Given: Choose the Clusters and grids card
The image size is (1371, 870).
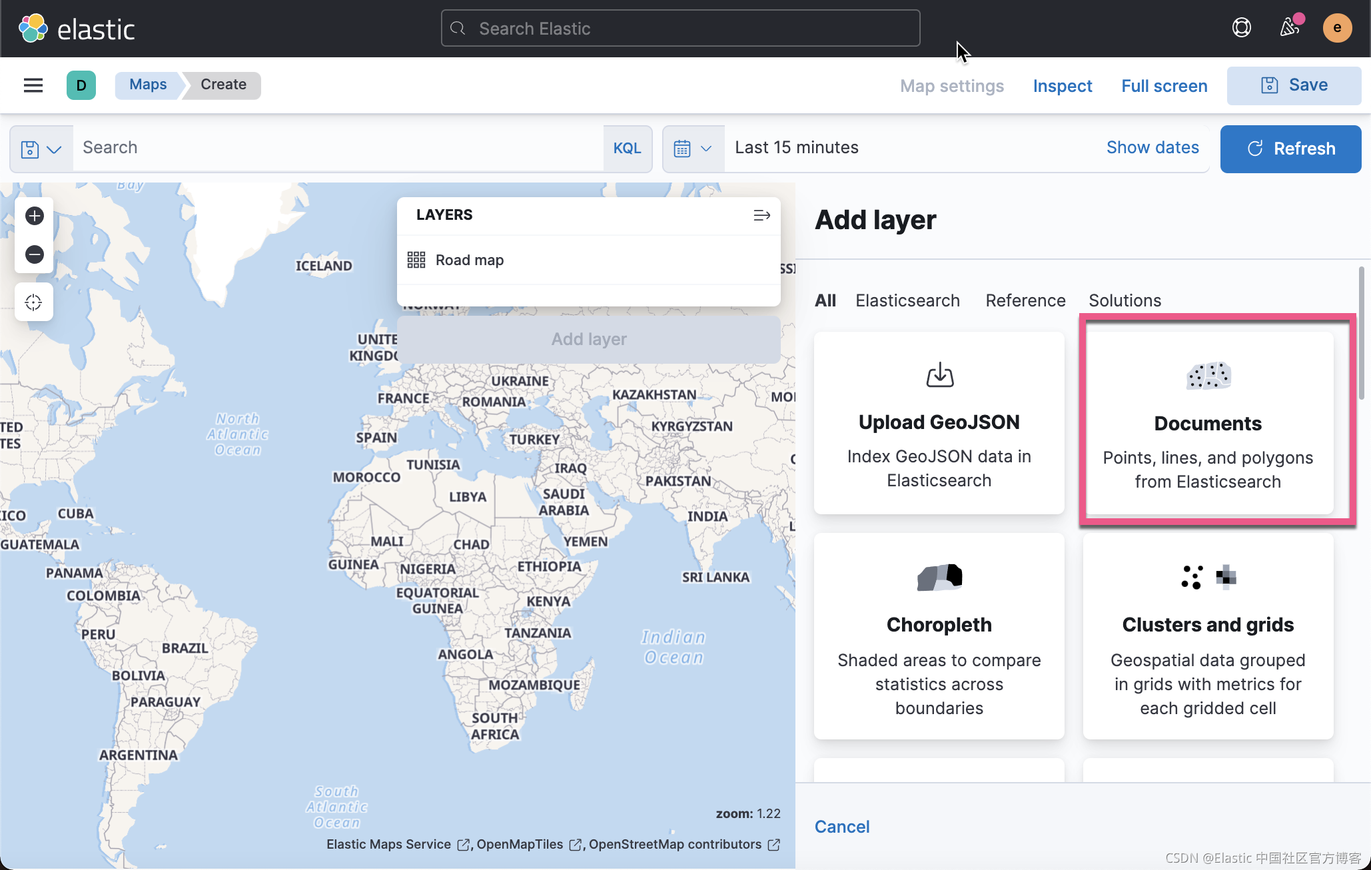Looking at the screenshot, I should pos(1208,636).
